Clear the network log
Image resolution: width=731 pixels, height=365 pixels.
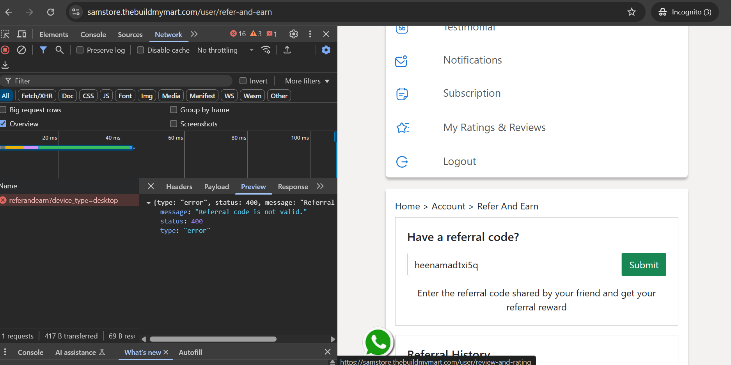click(x=21, y=50)
